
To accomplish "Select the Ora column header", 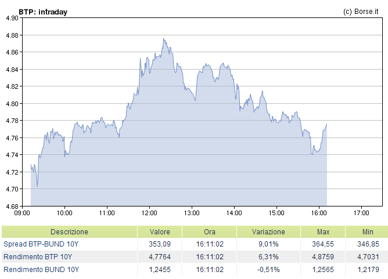I will tap(209, 231).
